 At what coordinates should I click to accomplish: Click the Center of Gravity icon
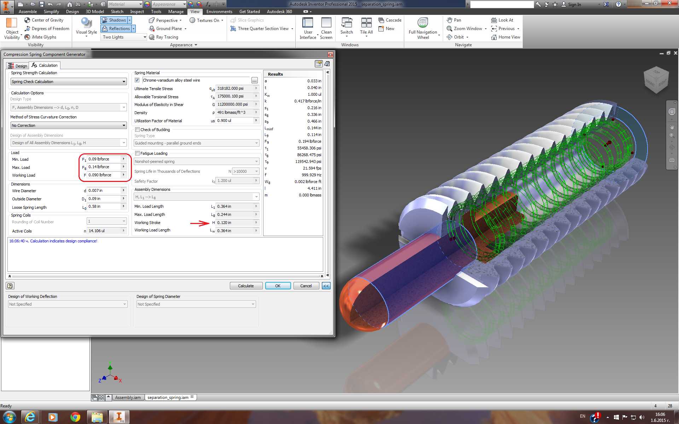(27, 20)
